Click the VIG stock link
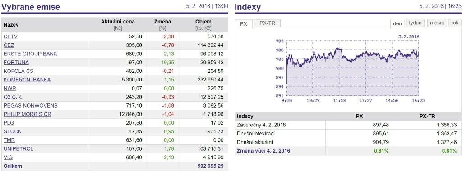Screen dimensions: 462x171 coord(8,157)
